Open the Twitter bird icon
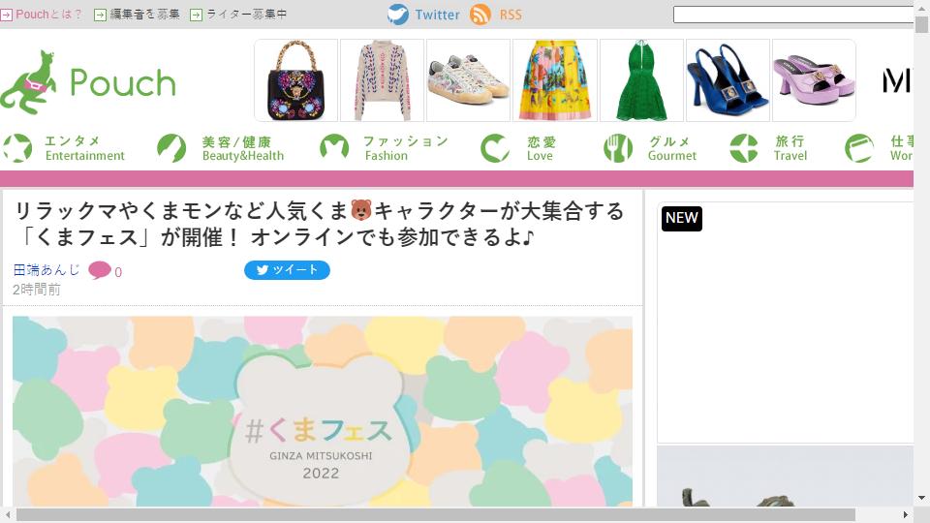Viewport: 930px width, 523px height. click(398, 15)
